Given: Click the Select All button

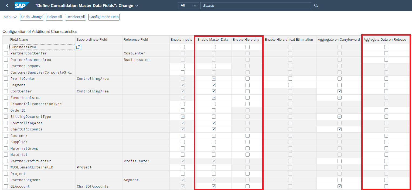Looking at the screenshot, I should (x=55, y=17).
